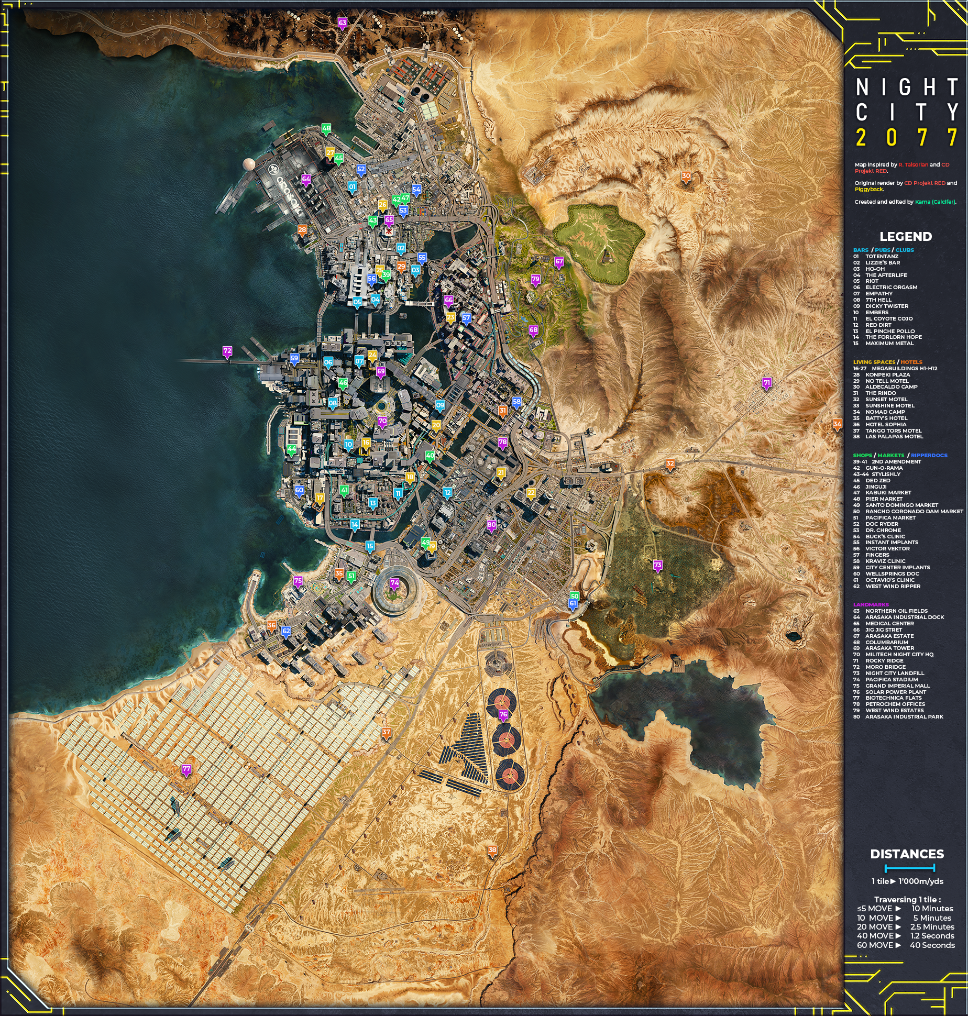Click marker 63 at the Northern Oil Fields

pyautogui.click(x=343, y=23)
